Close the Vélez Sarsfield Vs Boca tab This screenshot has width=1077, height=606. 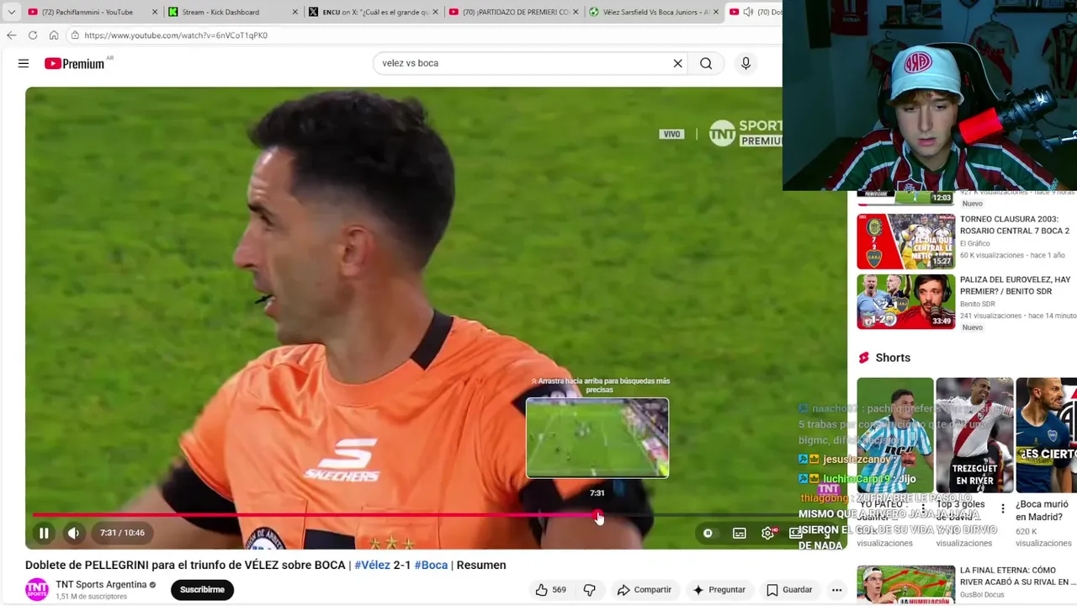coord(716,12)
